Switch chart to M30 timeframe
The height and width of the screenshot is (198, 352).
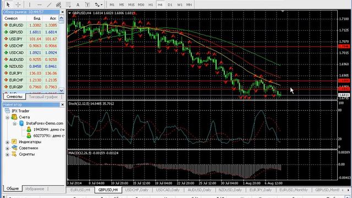pos(141,4)
